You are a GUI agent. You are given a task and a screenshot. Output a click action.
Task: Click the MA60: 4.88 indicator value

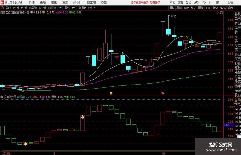pyautogui.click(x=75, y=12)
